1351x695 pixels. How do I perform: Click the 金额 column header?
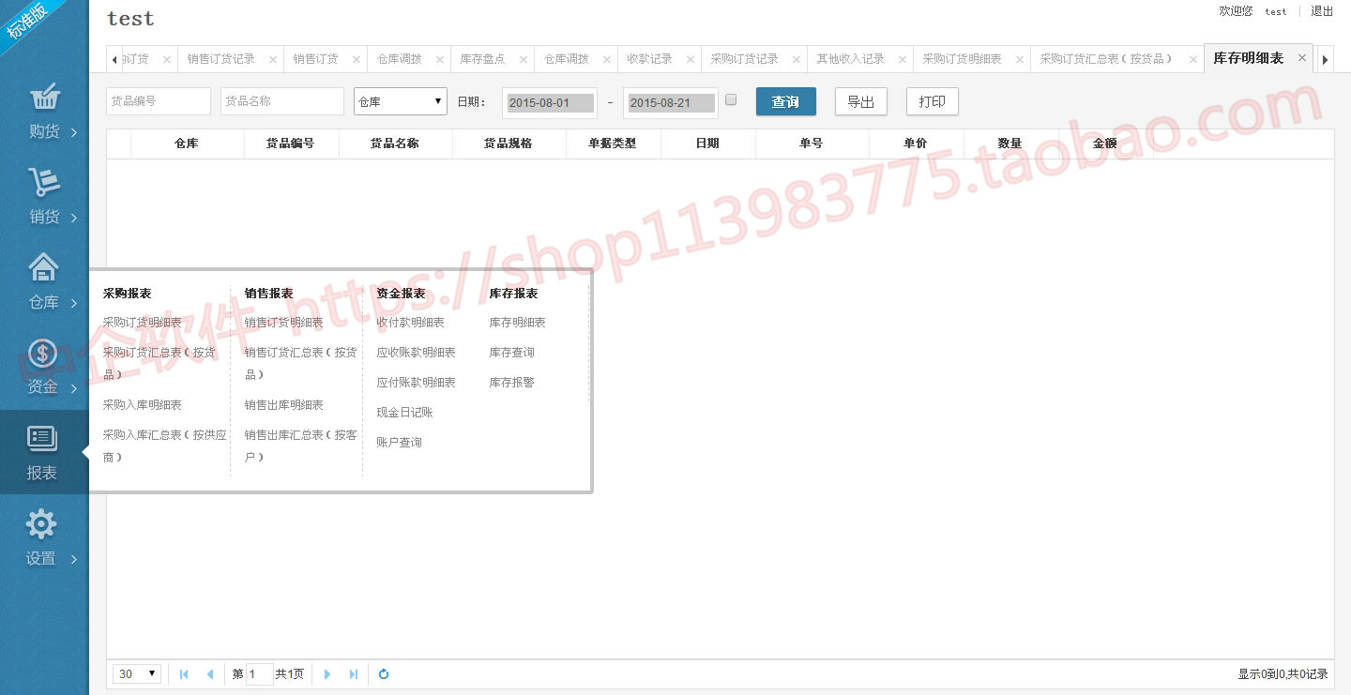coord(1105,144)
